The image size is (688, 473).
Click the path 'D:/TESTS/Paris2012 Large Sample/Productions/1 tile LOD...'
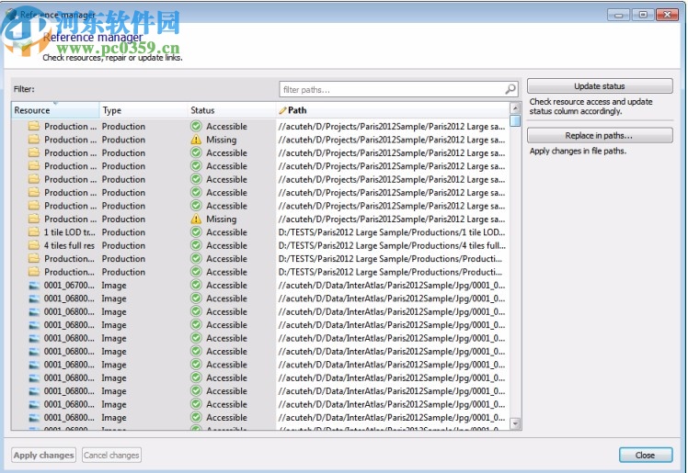(392, 232)
